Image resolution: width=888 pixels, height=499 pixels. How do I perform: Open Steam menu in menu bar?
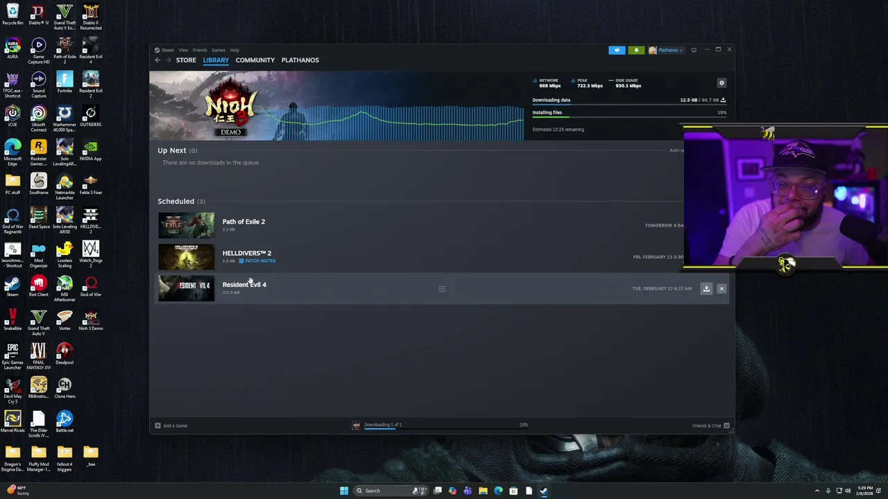tap(168, 50)
